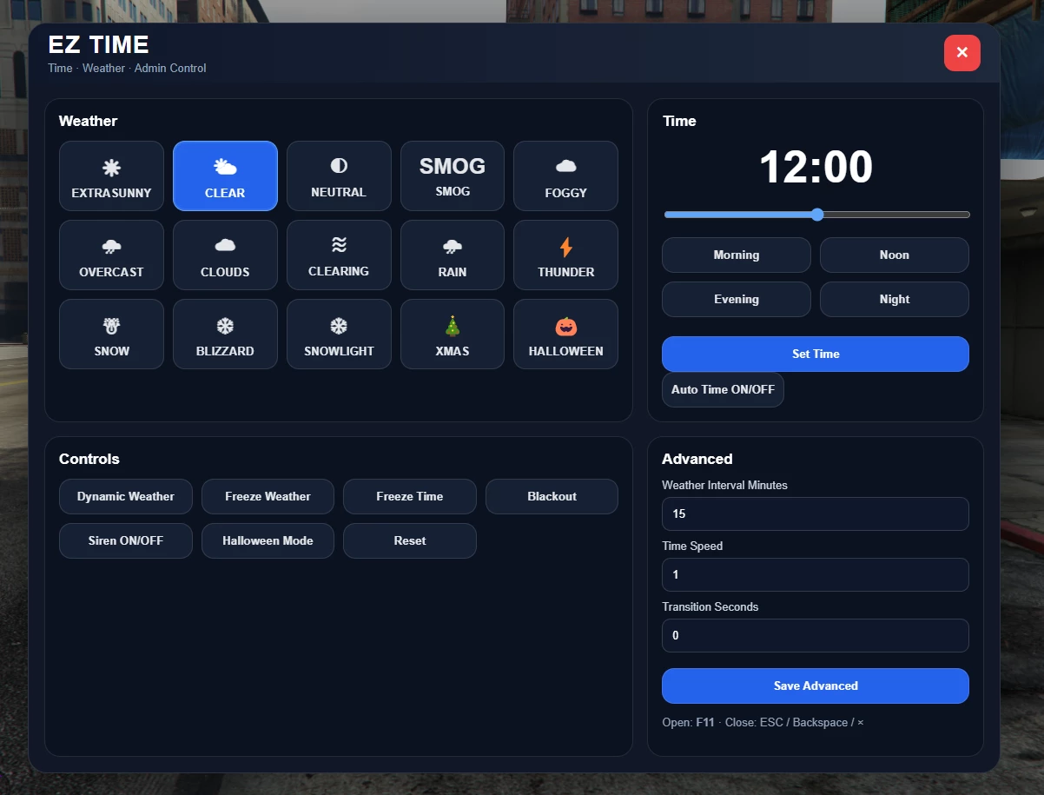This screenshot has width=1044, height=795.
Task: Choose the SNOW weather tile
Action: click(x=111, y=334)
